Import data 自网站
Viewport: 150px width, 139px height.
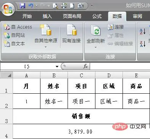(x=14, y=35)
